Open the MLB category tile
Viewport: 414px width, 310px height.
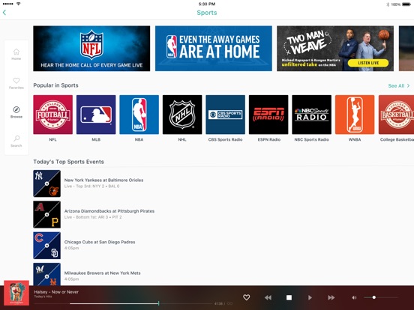coord(96,115)
